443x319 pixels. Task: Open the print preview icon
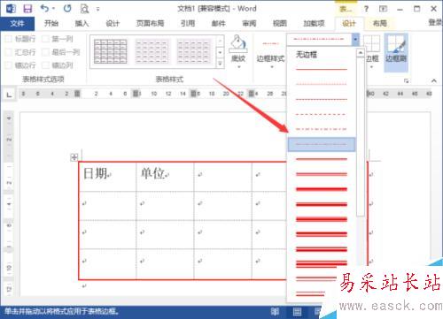(x=84, y=9)
